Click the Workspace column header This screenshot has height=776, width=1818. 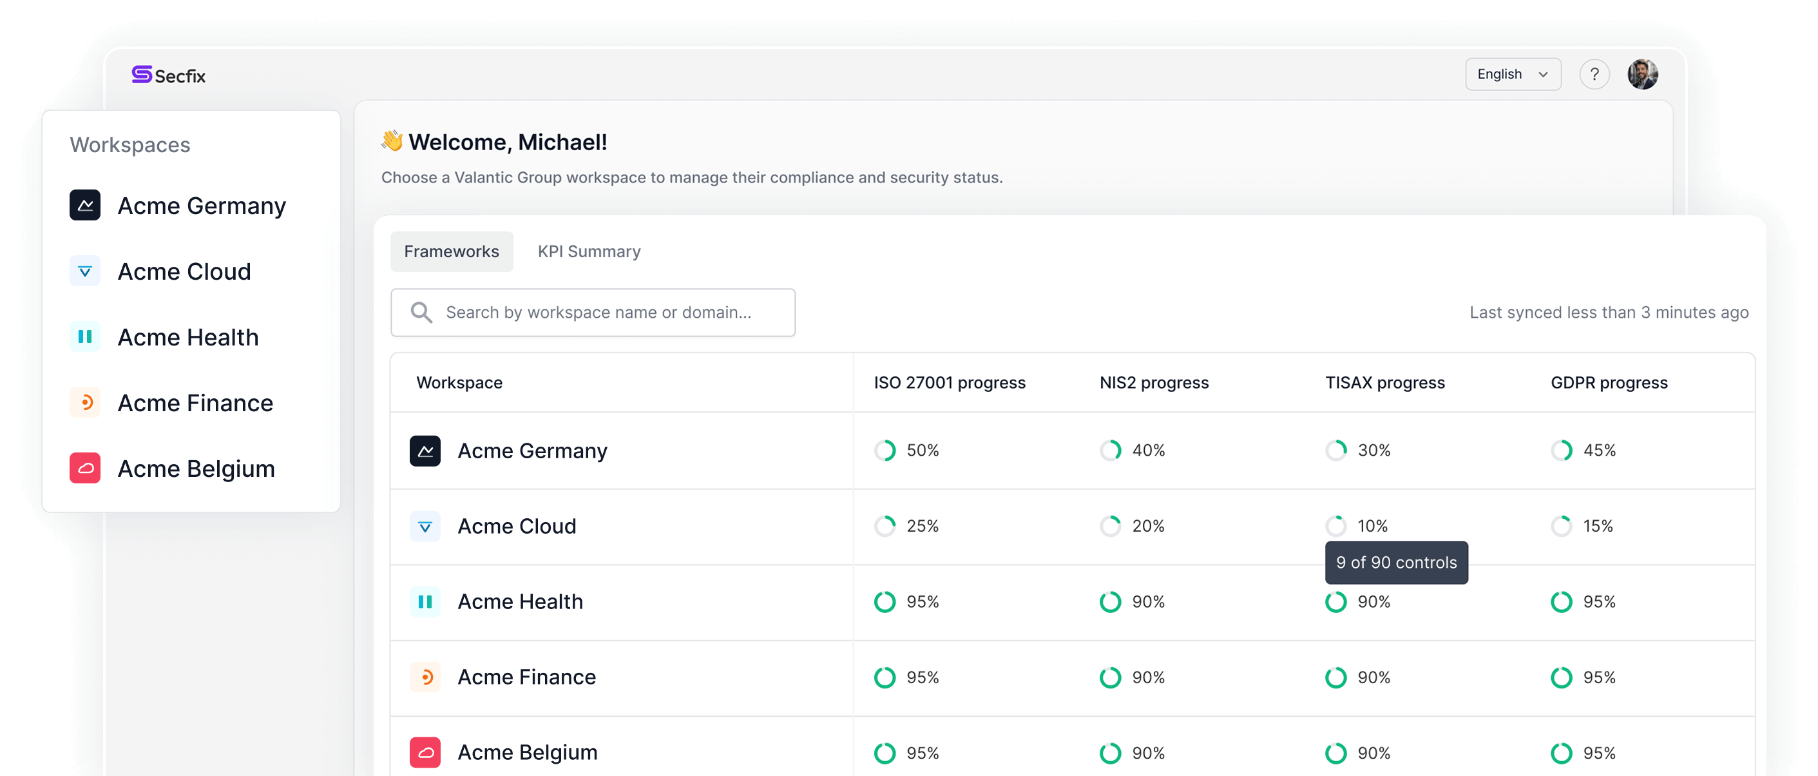pos(459,382)
